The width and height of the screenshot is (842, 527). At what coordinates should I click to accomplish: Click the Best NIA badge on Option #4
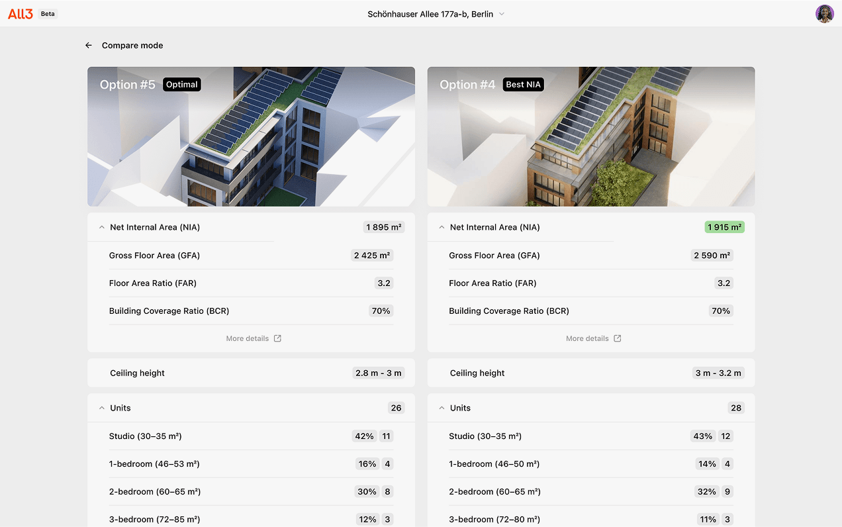(x=523, y=85)
